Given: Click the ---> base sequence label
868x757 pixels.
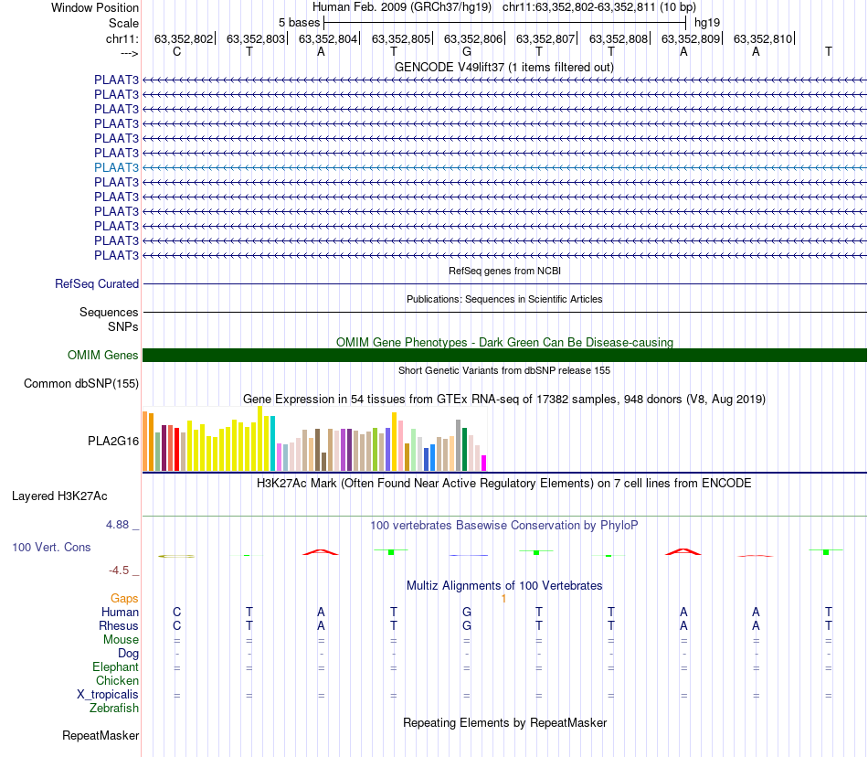Looking at the screenshot, I should pos(129,53).
